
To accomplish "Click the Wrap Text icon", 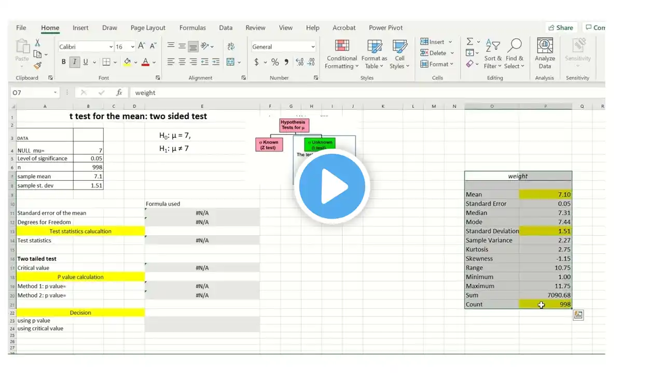I will 231,47.
